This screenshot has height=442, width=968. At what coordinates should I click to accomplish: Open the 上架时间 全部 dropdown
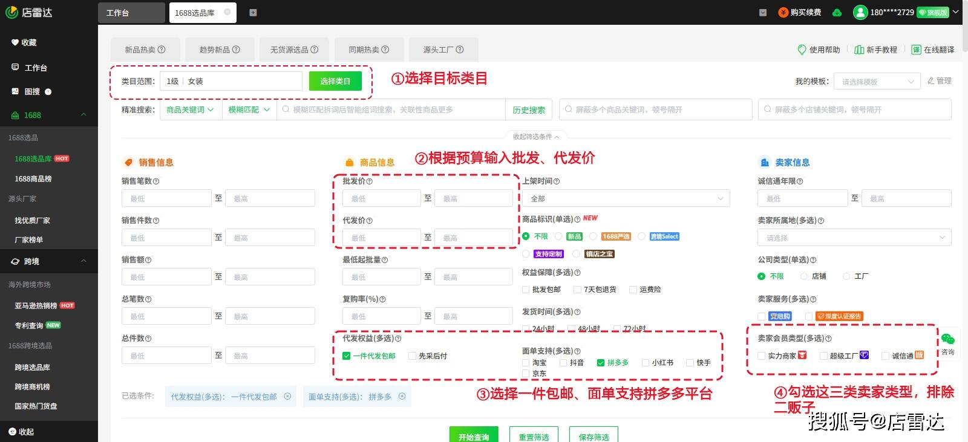[626, 198]
